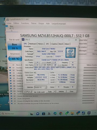Open File Explorer from the taskbar

(72, 113)
